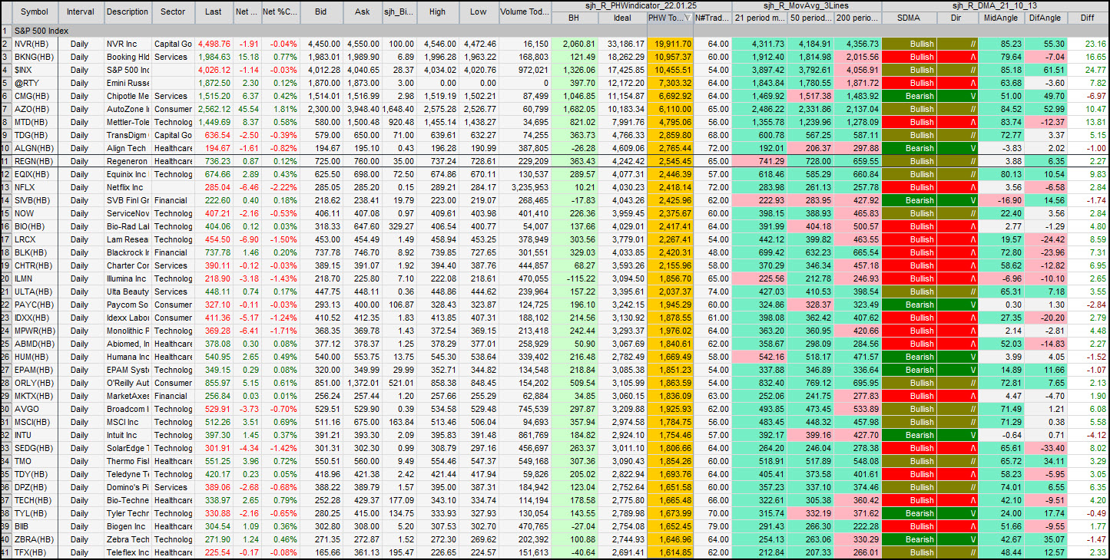Click the Ideal column header

pyautogui.click(x=621, y=17)
